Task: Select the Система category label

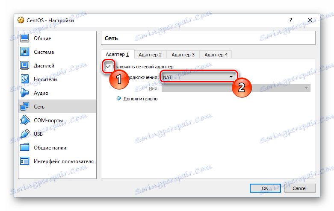Action: 44,52
